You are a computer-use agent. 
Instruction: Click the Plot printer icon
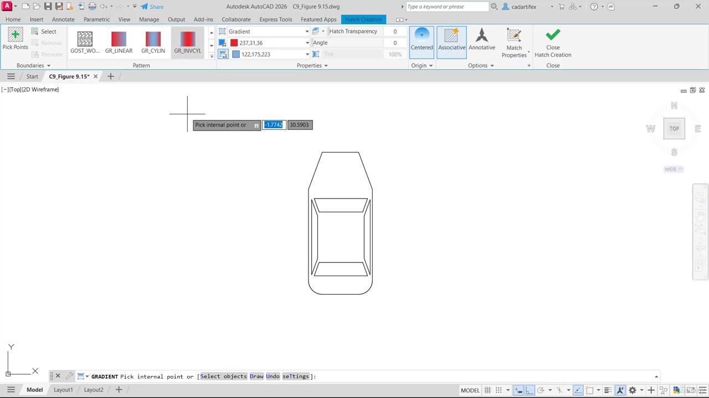[x=92, y=7]
